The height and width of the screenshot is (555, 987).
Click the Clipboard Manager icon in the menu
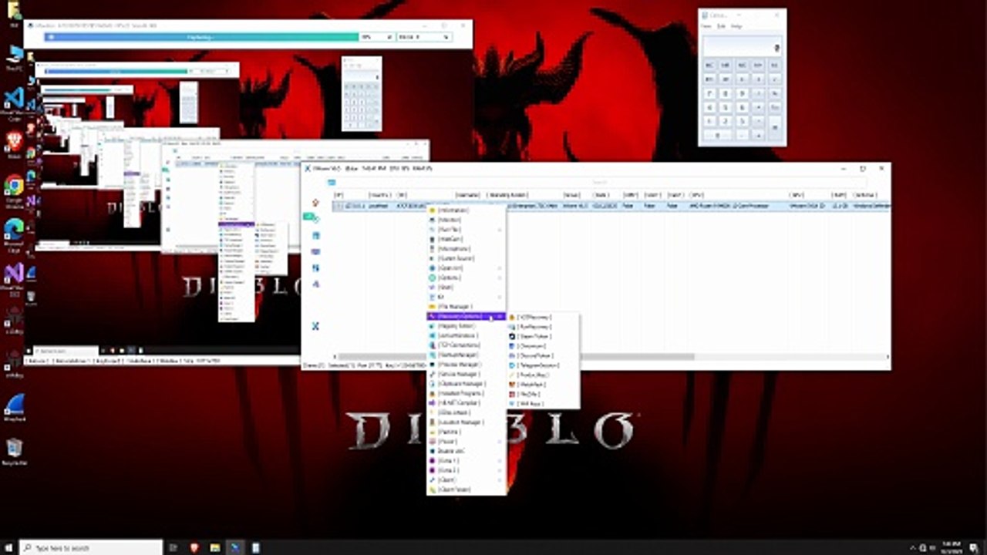click(433, 384)
